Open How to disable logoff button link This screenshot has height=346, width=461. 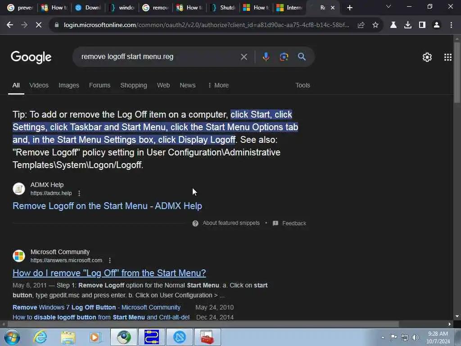click(101, 318)
